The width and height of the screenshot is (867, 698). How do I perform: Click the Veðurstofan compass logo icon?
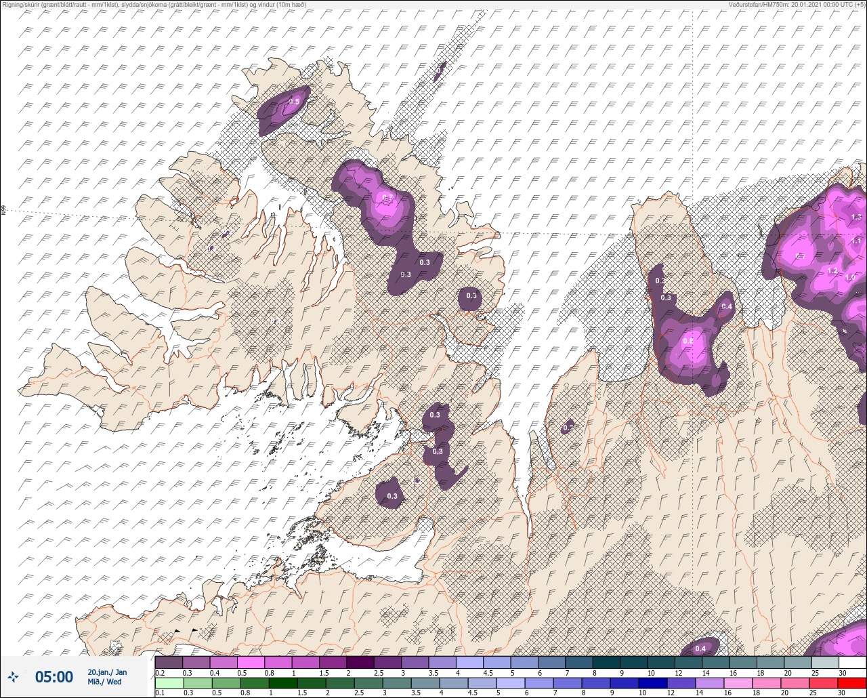13,676
